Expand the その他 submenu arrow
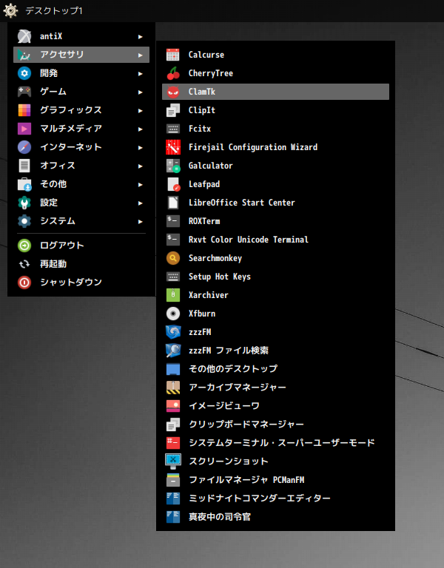This screenshot has width=444, height=568. tap(141, 184)
